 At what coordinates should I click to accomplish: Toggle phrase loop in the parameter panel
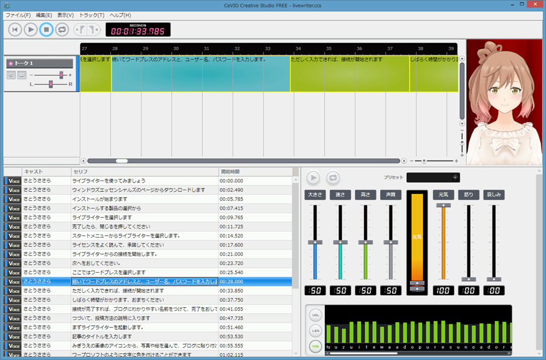pos(333,178)
